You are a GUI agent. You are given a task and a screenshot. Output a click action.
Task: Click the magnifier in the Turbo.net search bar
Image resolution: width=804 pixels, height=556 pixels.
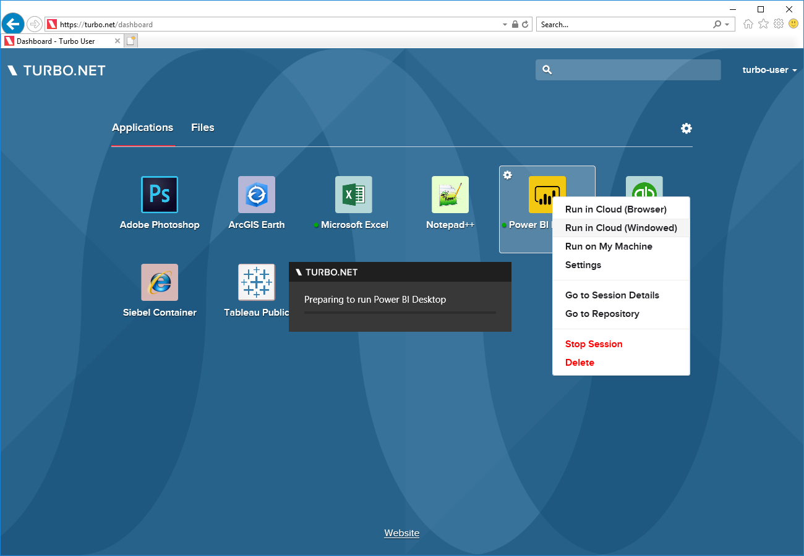(x=547, y=69)
